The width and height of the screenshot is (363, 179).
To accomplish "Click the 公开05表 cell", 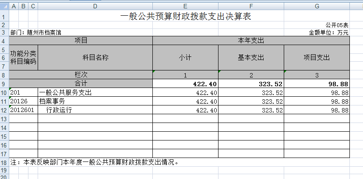I will pyautogui.click(x=337, y=26).
